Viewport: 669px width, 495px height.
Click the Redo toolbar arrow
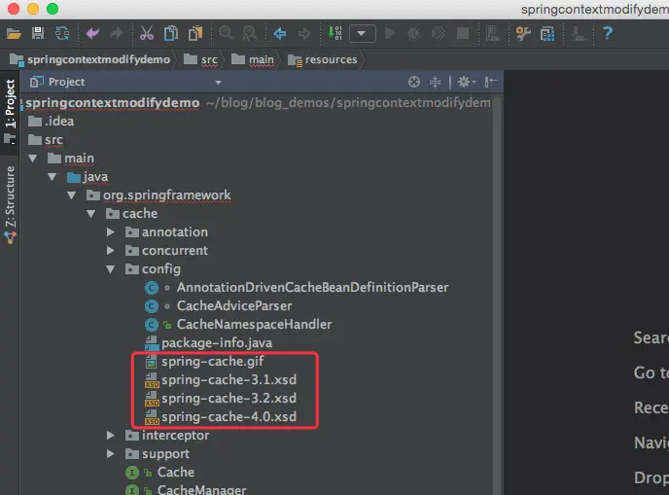[x=116, y=33]
